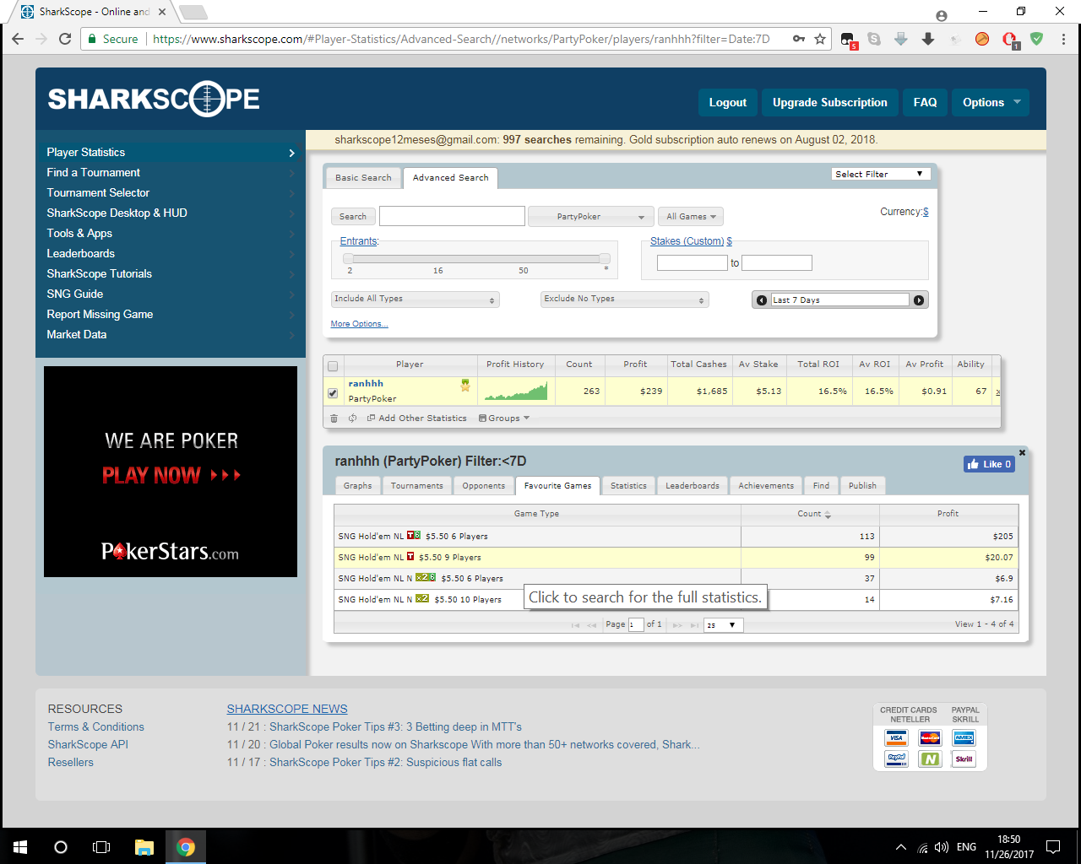Open the More Options link
Viewport: 1081px width, 864px height.
click(x=359, y=324)
